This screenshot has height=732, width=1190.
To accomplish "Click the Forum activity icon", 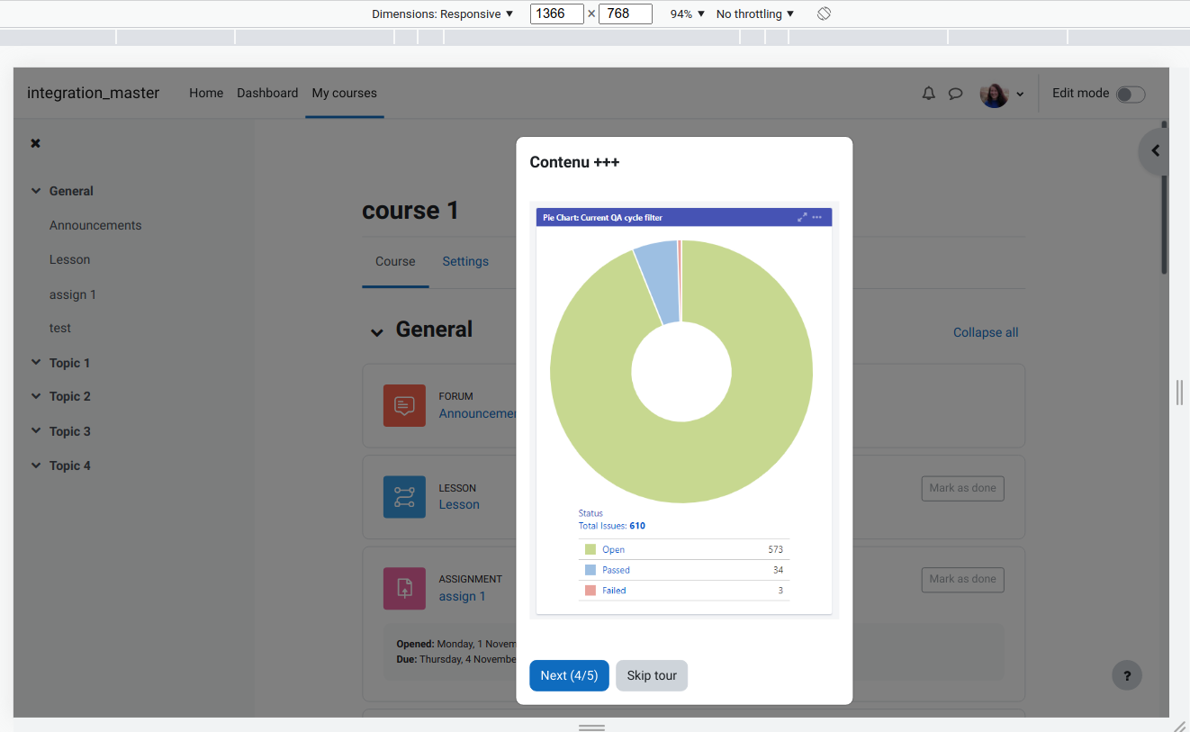I will pyautogui.click(x=404, y=406).
